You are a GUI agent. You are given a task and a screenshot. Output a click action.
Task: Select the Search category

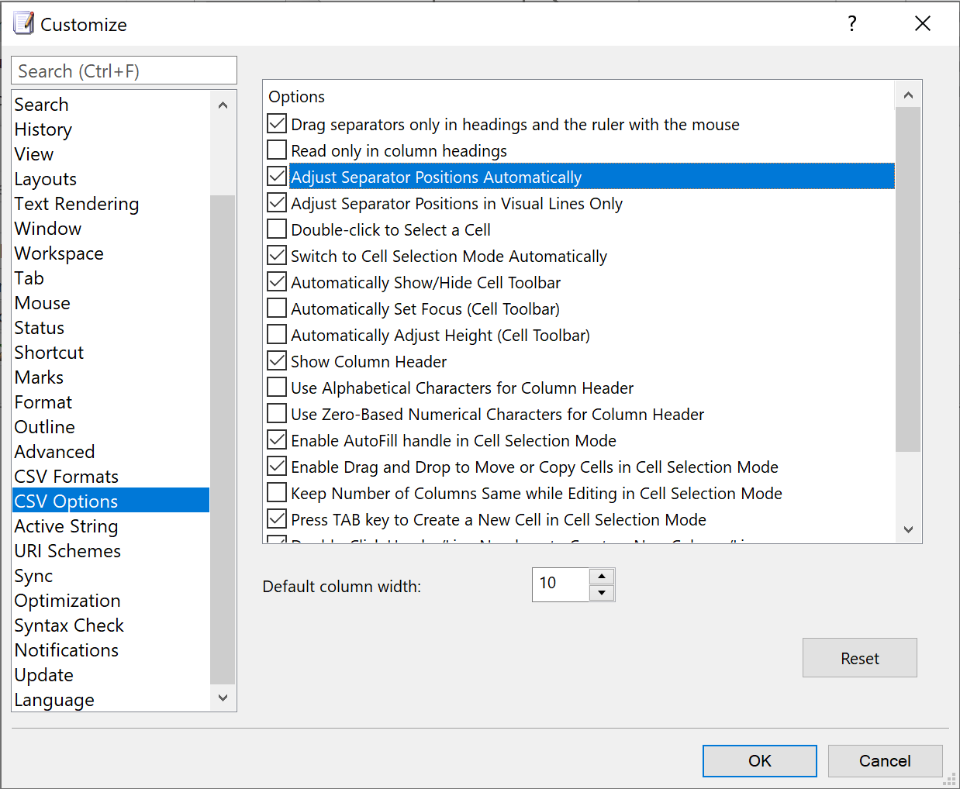[x=111, y=104]
